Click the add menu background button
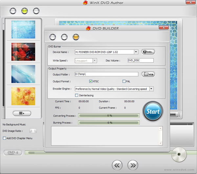197x174 pixels. click(22, 113)
